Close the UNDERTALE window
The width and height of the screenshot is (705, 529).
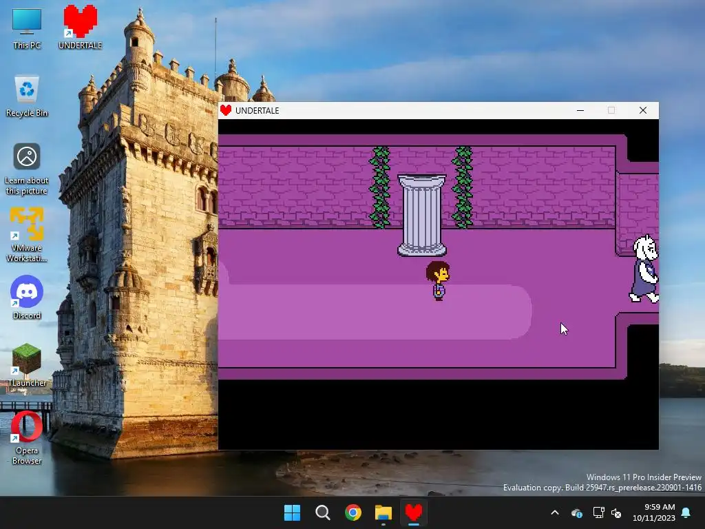click(643, 110)
